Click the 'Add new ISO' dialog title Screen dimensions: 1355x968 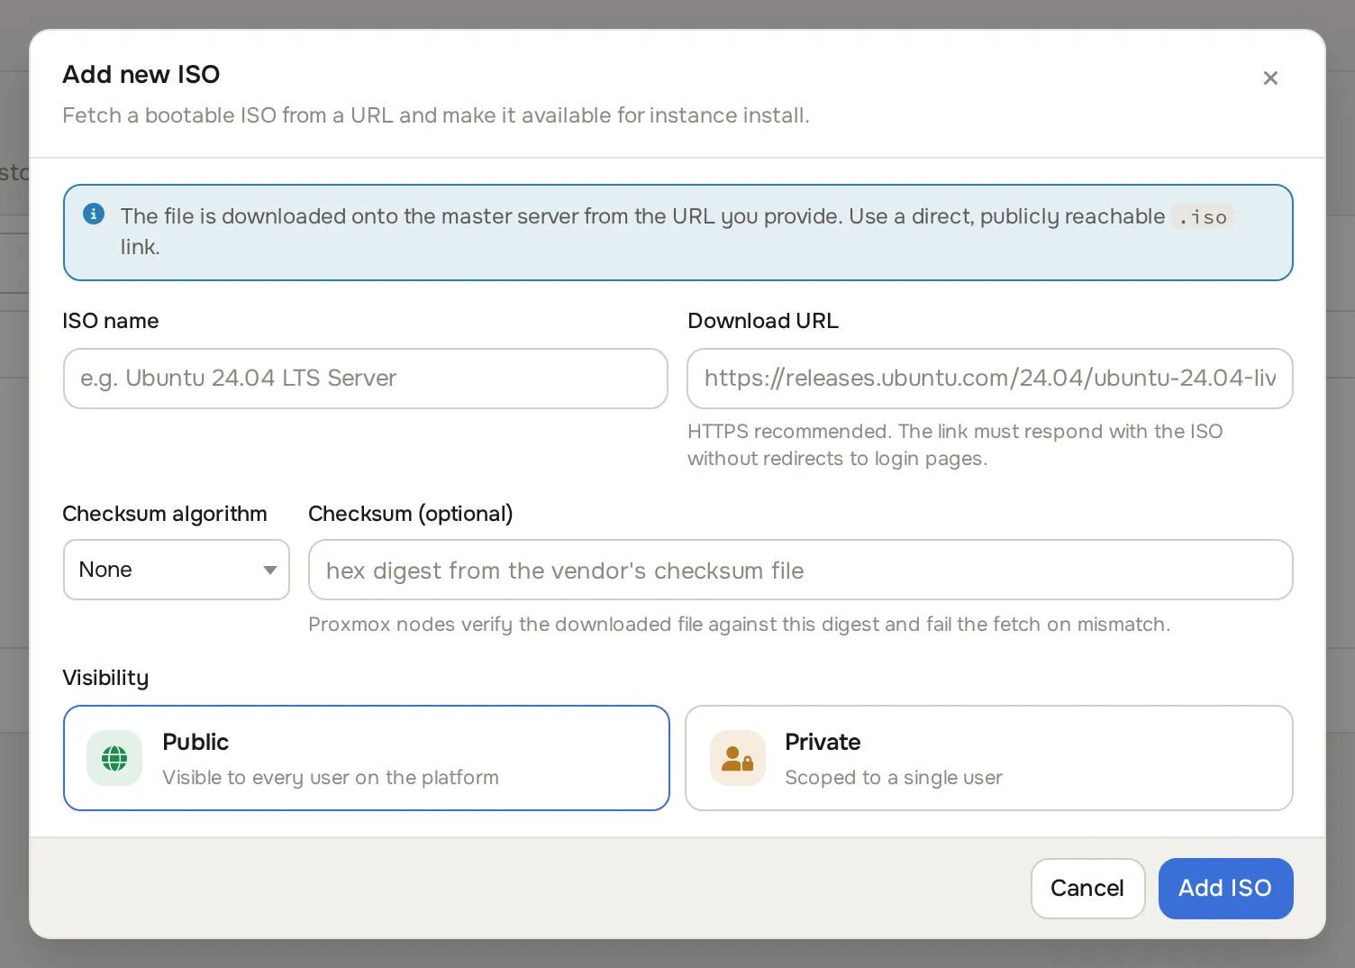[x=141, y=74]
